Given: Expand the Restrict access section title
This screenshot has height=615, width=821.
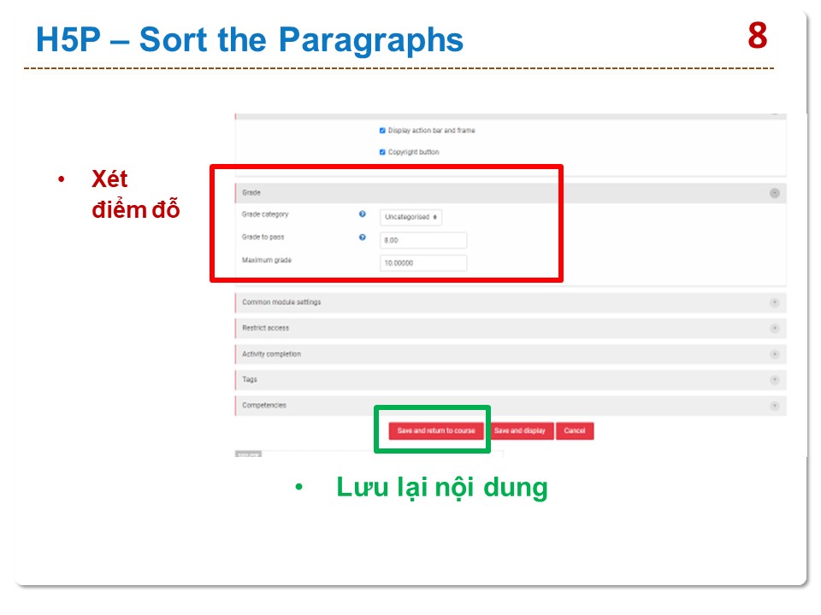Looking at the screenshot, I should coord(265,328).
